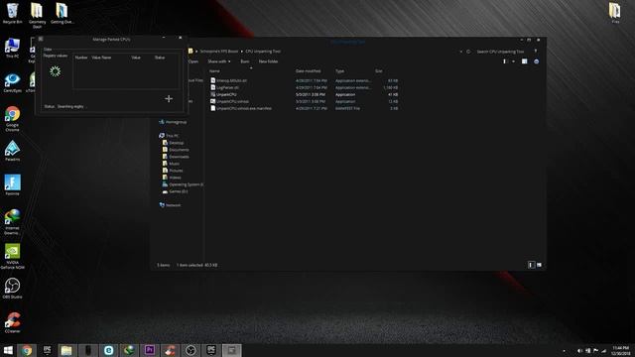Click the CPU Unparking Tool breadcrumb
The height and width of the screenshot is (357, 635).
(263, 52)
